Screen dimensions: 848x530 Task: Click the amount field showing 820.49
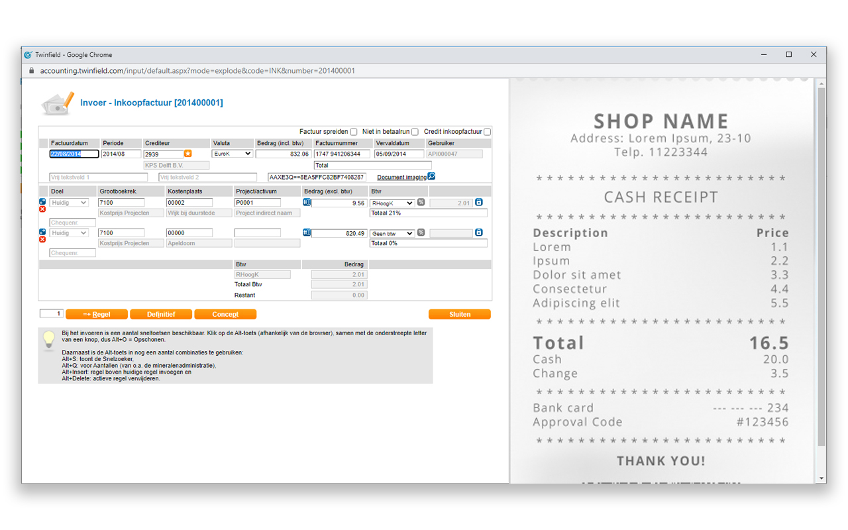point(339,233)
